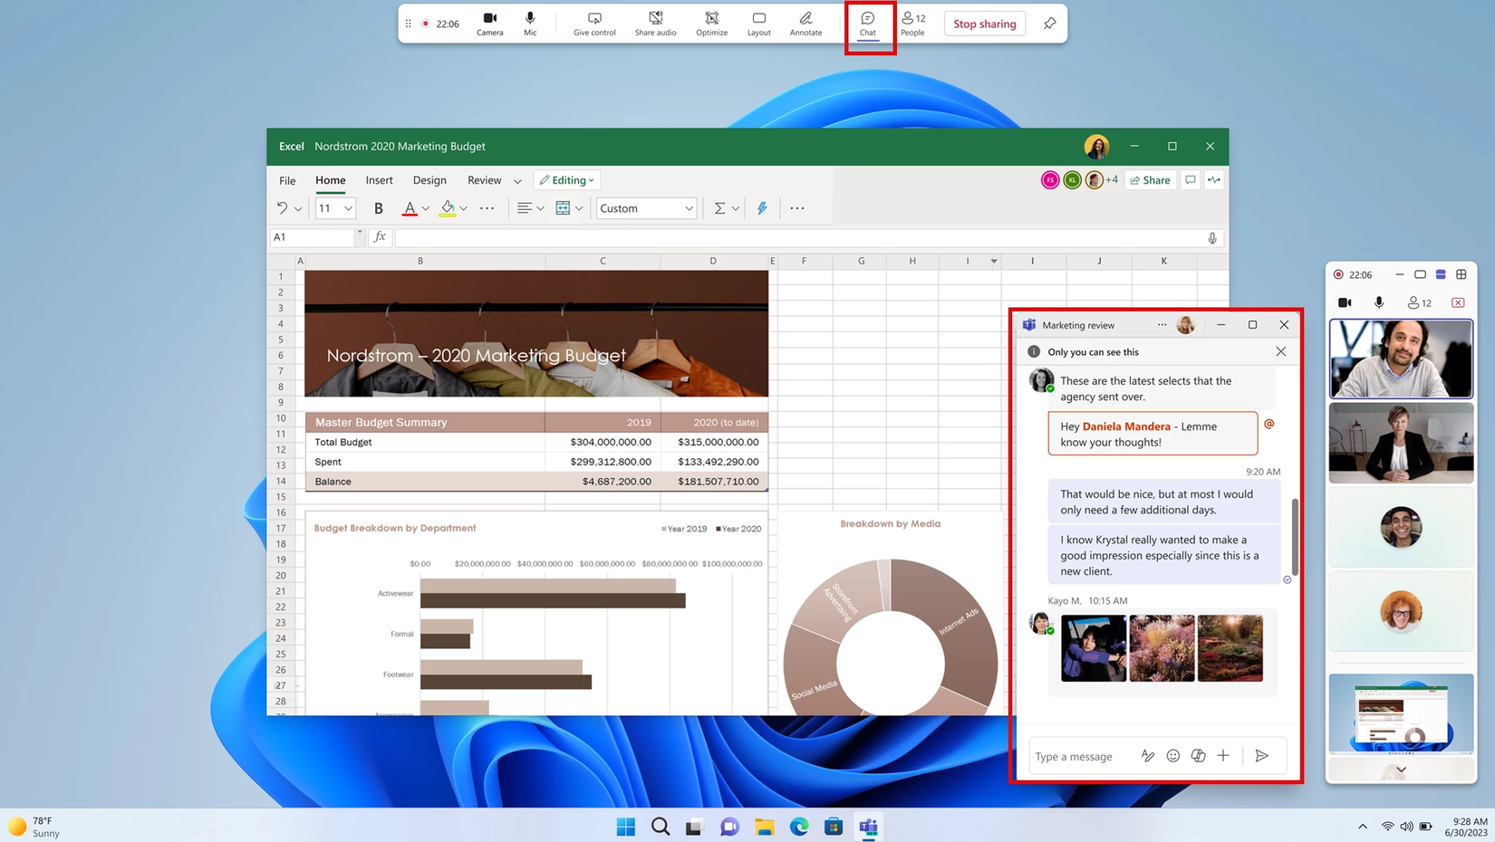
Task: Click the Optimize icon
Action: [711, 24]
